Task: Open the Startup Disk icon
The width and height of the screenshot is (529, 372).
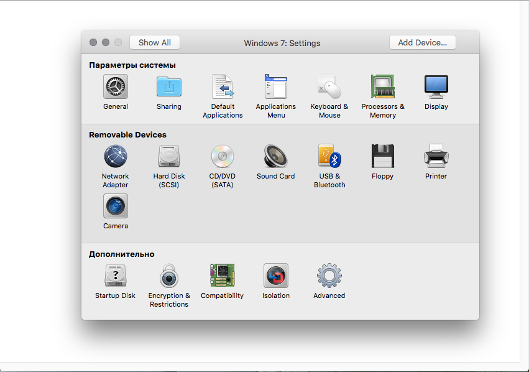Action: [x=116, y=276]
